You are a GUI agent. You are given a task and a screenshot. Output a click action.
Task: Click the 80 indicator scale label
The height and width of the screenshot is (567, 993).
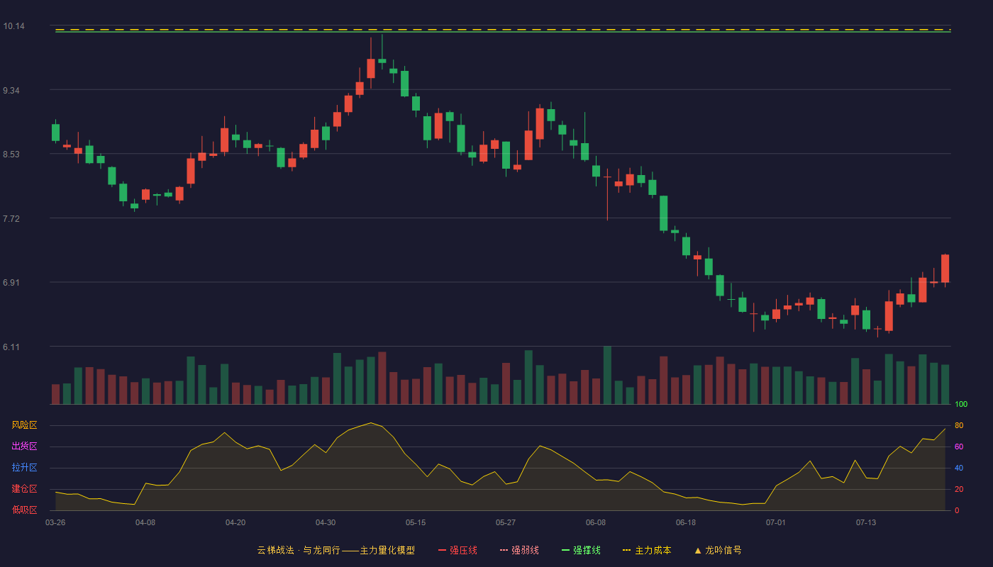[959, 425]
